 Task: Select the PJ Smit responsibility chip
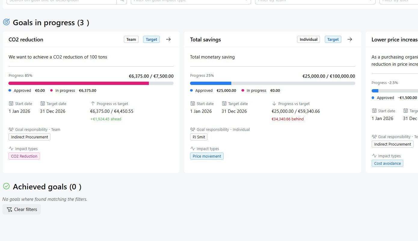199,137
